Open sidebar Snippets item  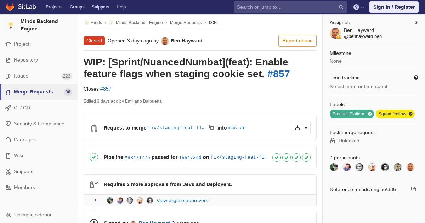(x=39, y=171)
